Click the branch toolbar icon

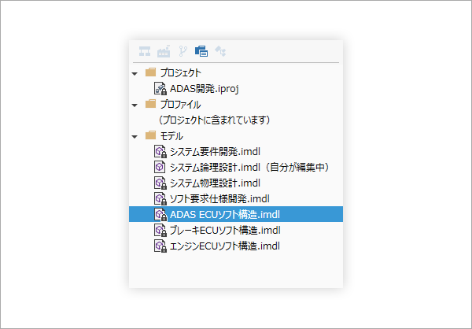pos(183,51)
